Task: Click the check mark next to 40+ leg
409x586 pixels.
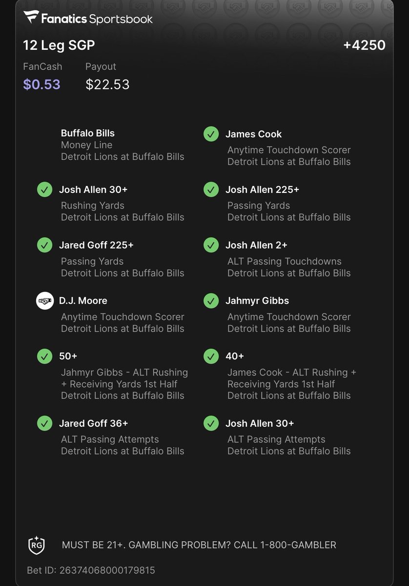Action: 211,356
